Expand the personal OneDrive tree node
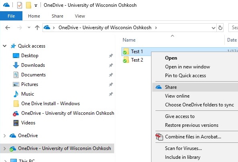 coord(5,136)
